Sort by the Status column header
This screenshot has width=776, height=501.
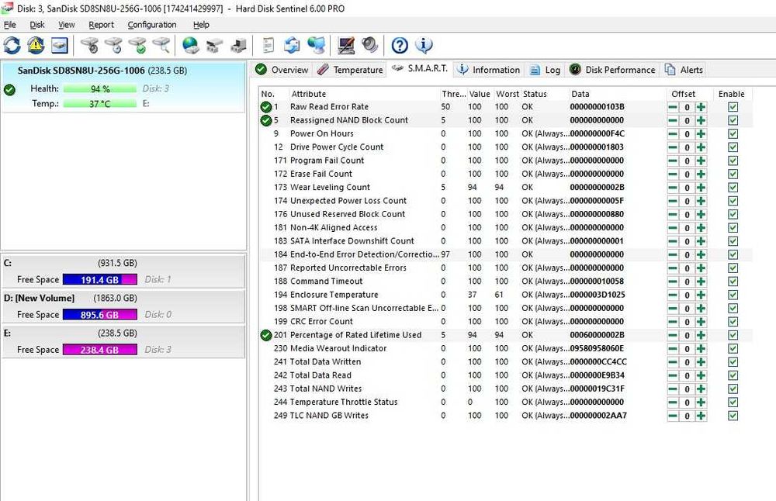(x=544, y=94)
